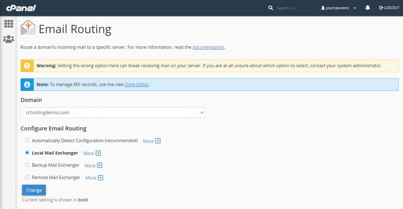Expand More for Local Mail Exchanger

pyautogui.click(x=92, y=153)
